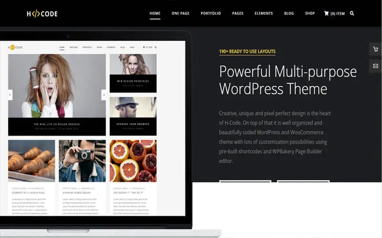382x238 pixels.
Task: Click the mockup's small H-Code logo
Action: tap(15, 47)
